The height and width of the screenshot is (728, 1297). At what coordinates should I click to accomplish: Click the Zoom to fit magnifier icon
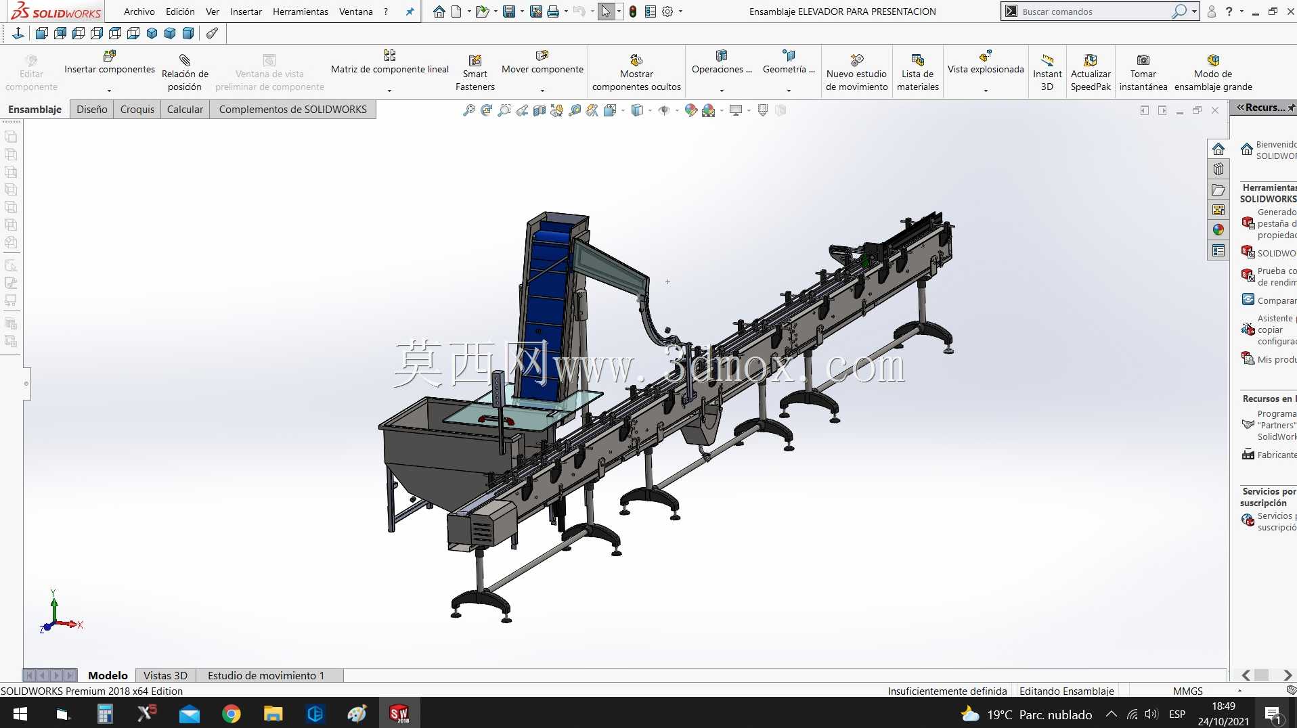(468, 110)
